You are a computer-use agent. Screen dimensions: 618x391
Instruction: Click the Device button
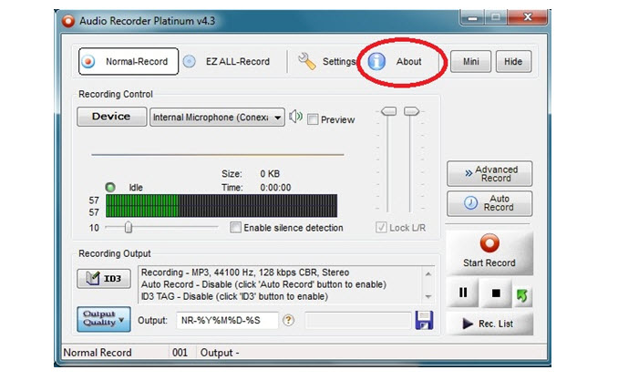111,117
